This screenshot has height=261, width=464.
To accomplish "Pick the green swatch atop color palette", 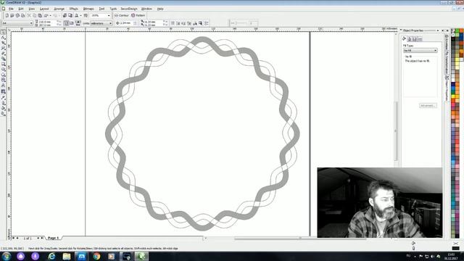I will point(457,30).
